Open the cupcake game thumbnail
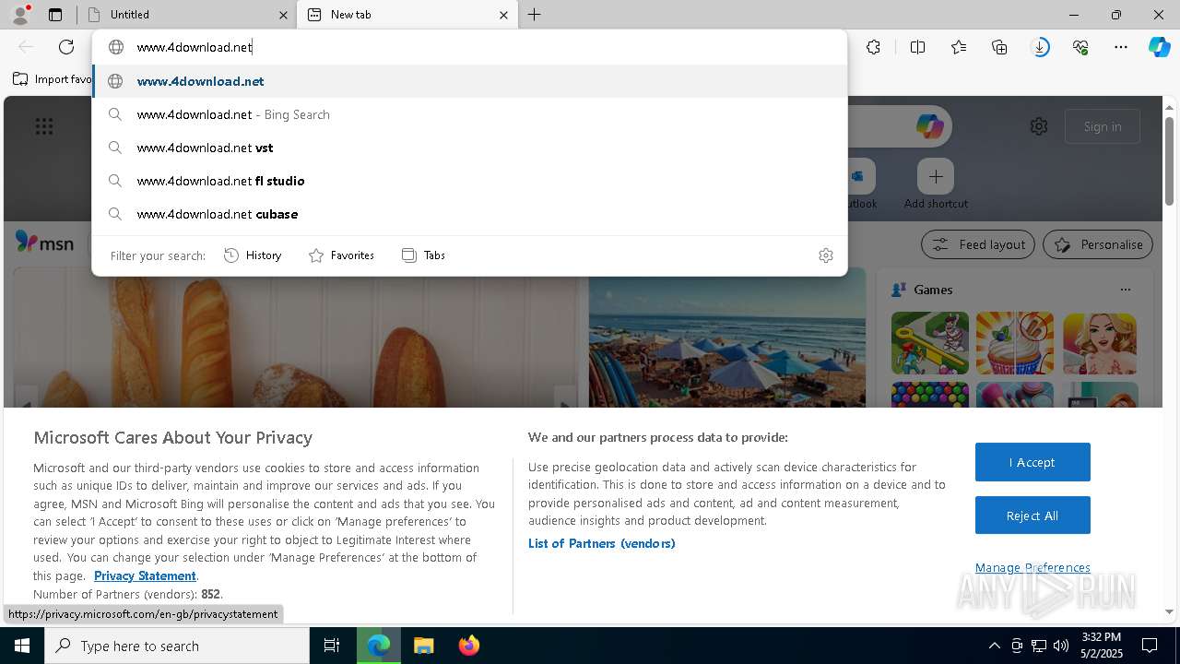This screenshot has height=664, width=1180. (x=1015, y=343)
